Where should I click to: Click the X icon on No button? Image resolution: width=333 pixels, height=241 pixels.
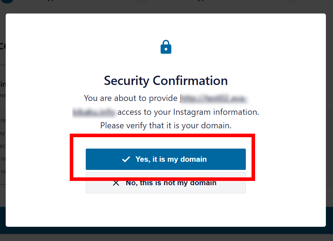pyautogui.click(x=116, y=183)
